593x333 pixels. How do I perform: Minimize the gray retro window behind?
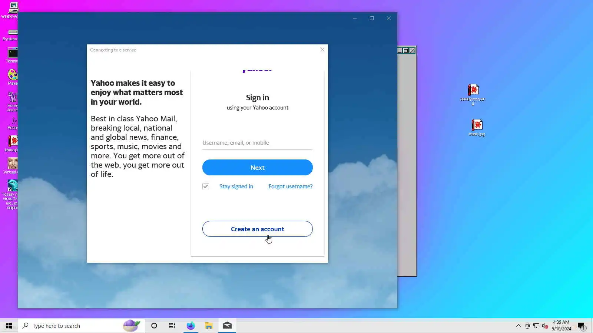click(400, 50)
